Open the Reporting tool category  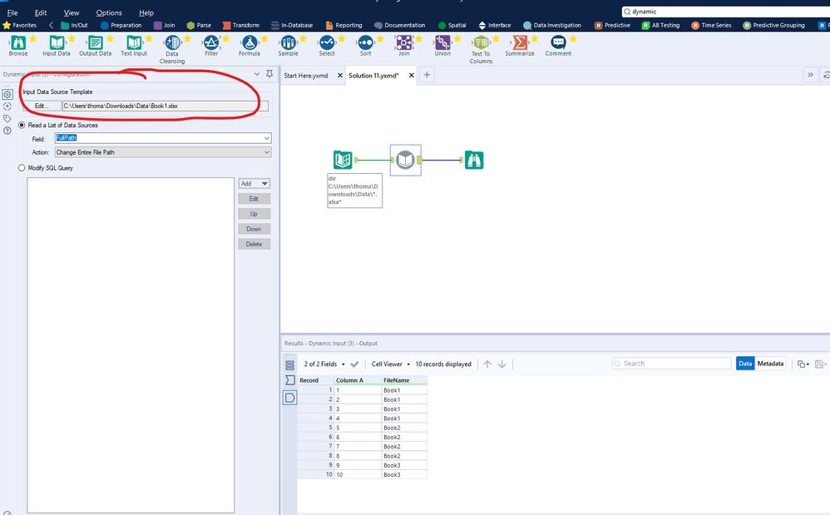(x=344, y=25)
